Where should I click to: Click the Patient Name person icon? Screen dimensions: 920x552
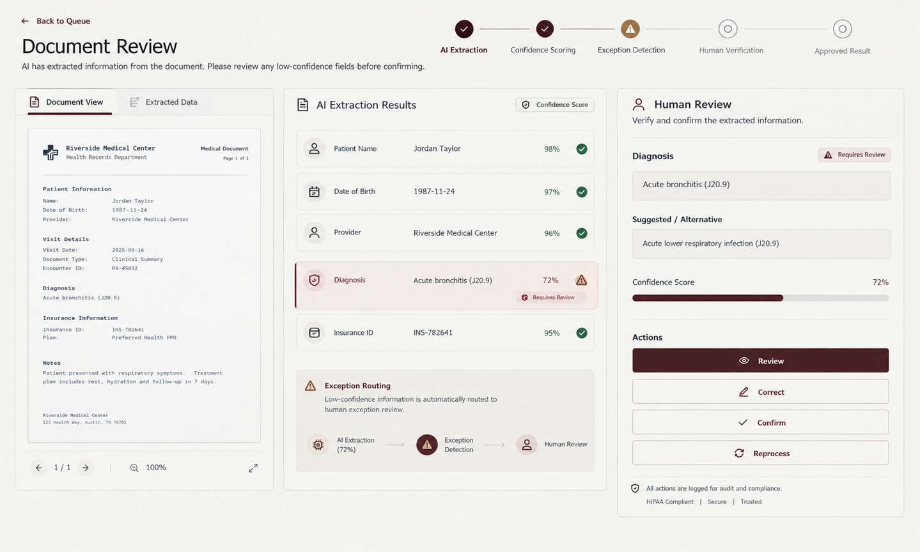tap(314, 149)
